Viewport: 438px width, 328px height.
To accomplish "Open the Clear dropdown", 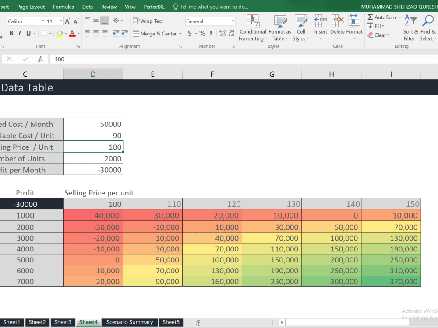I will click(378, 35).
